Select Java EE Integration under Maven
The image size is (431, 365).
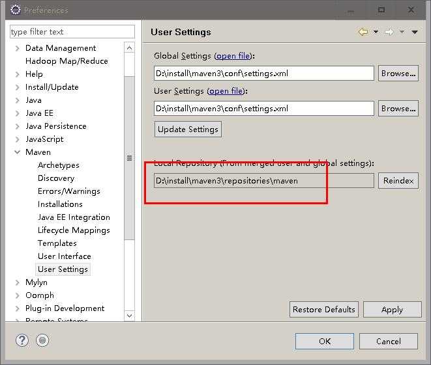point(74,217)
